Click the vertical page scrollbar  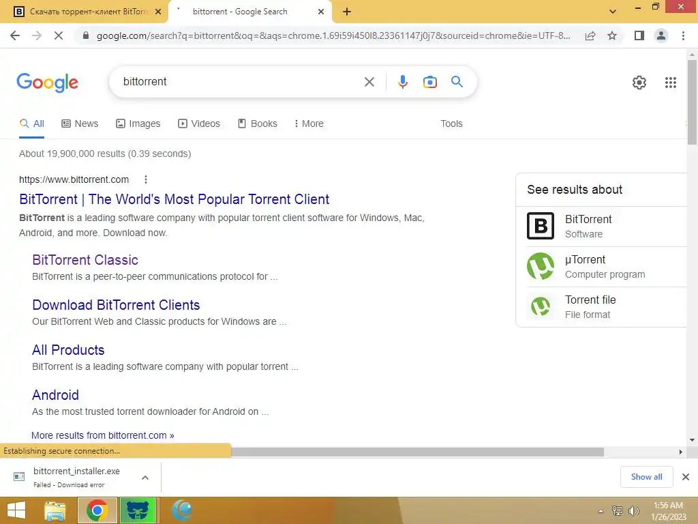(692, 102)
